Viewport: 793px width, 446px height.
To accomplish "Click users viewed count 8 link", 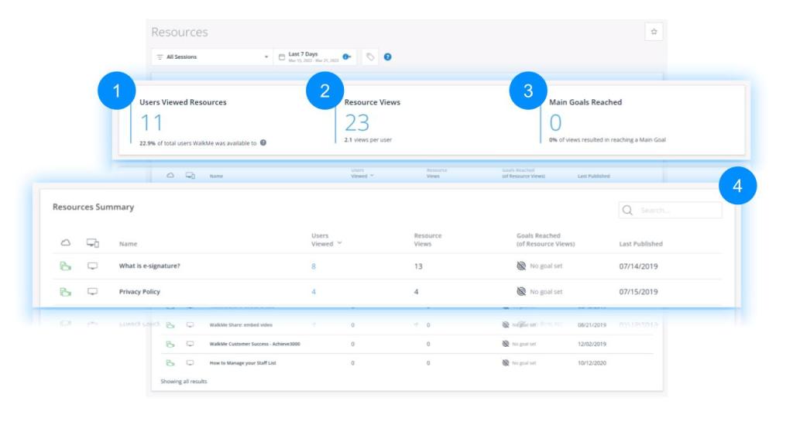I will click(x=314, y=266).
